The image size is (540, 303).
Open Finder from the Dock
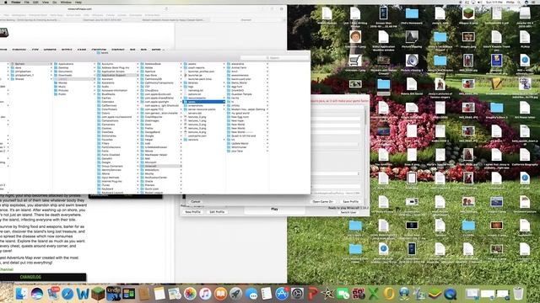21,294
